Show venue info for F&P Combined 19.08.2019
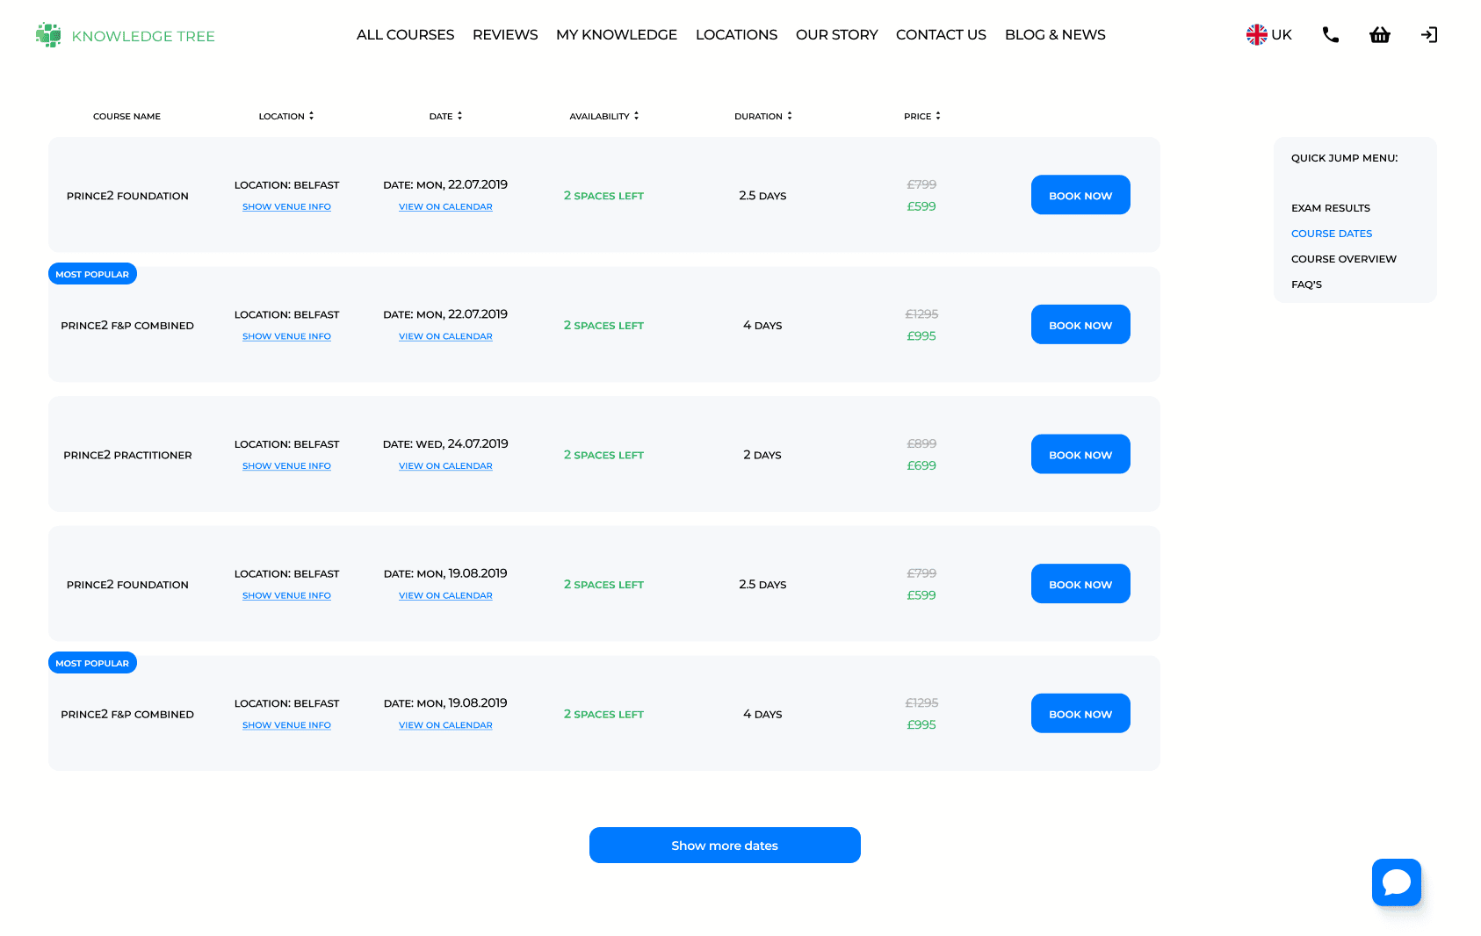 [x=286, y=725]
